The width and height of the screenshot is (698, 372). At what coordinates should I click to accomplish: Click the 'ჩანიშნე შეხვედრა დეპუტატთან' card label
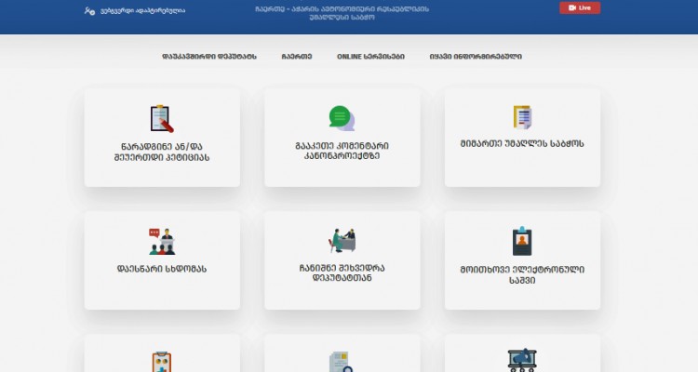[342, 272]
